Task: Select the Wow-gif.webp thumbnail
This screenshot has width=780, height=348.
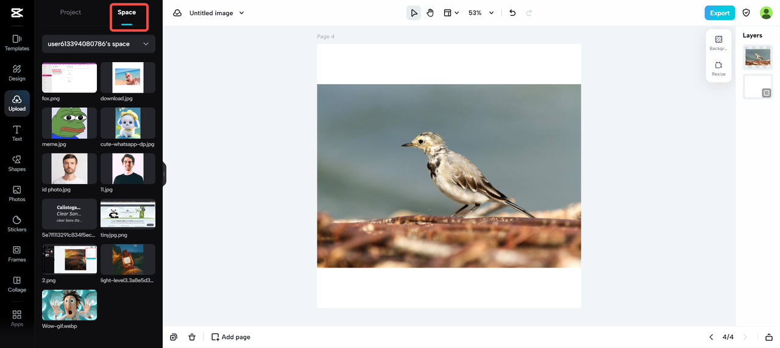Action: 69,305
